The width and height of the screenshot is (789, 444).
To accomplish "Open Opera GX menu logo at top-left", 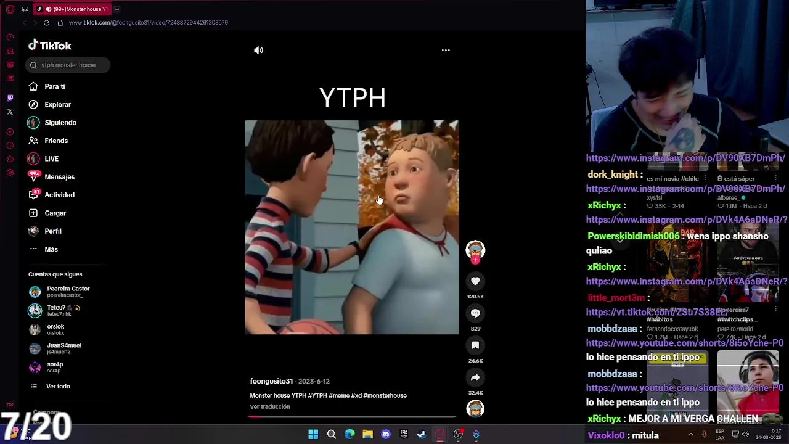I will 10,9.
